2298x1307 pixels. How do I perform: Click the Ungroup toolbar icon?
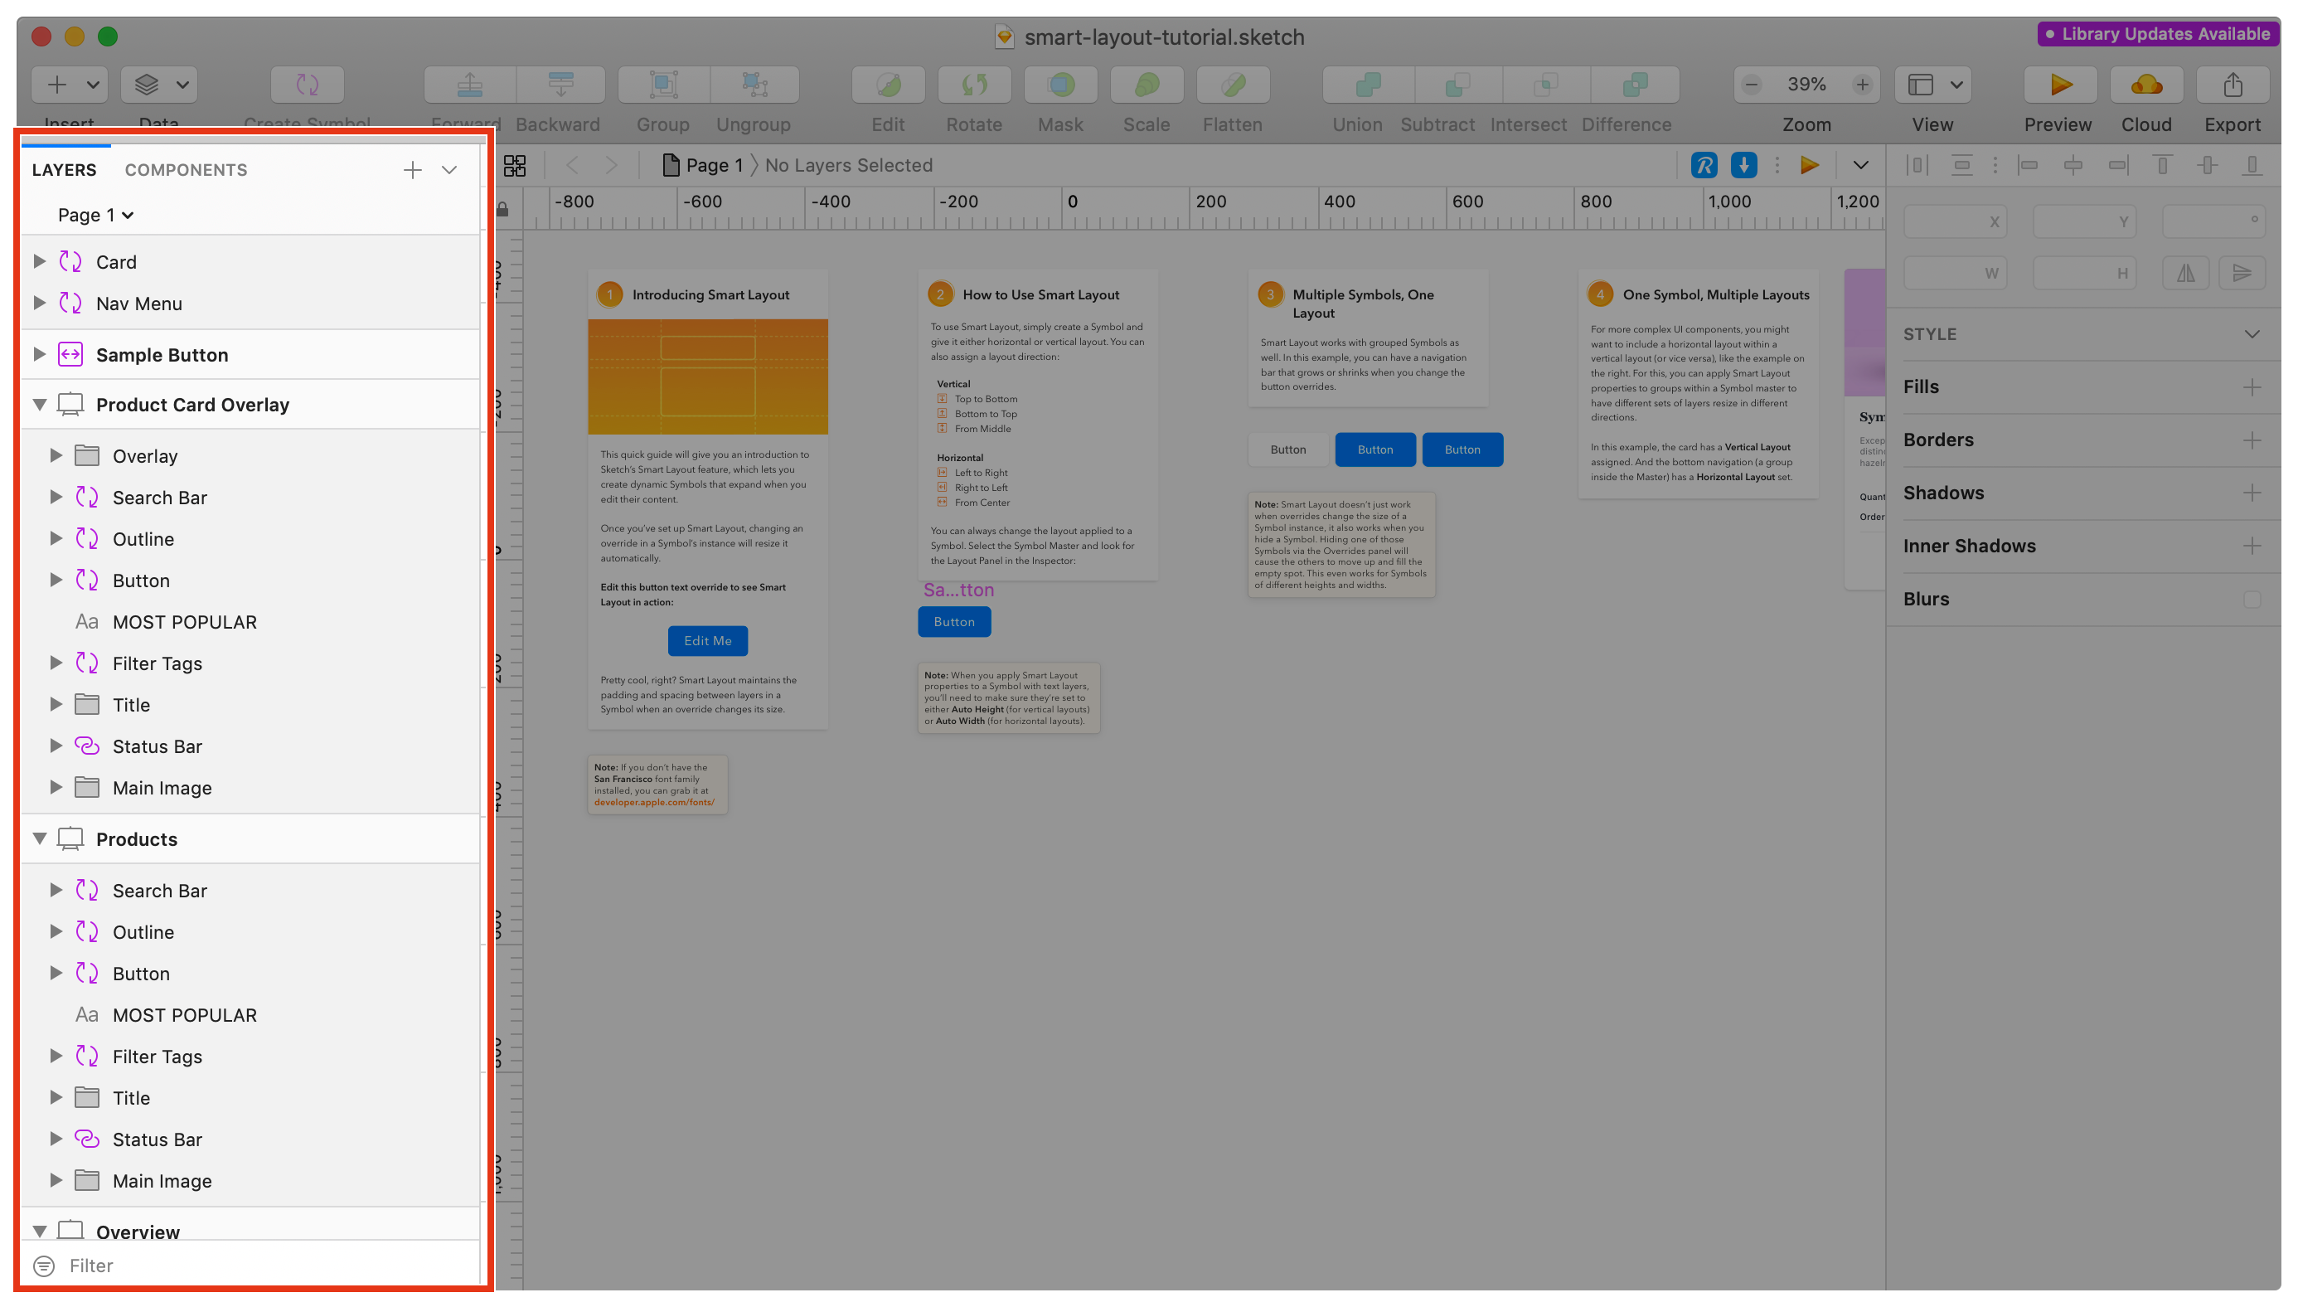(754, 85)
